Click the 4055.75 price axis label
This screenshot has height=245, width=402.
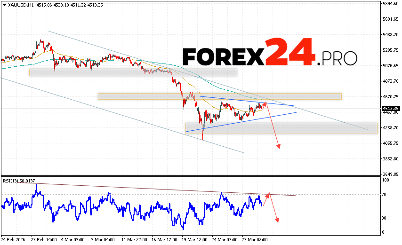[390, 143]
